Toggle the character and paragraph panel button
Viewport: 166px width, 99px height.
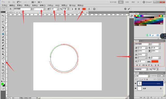(x=94, y=9)
